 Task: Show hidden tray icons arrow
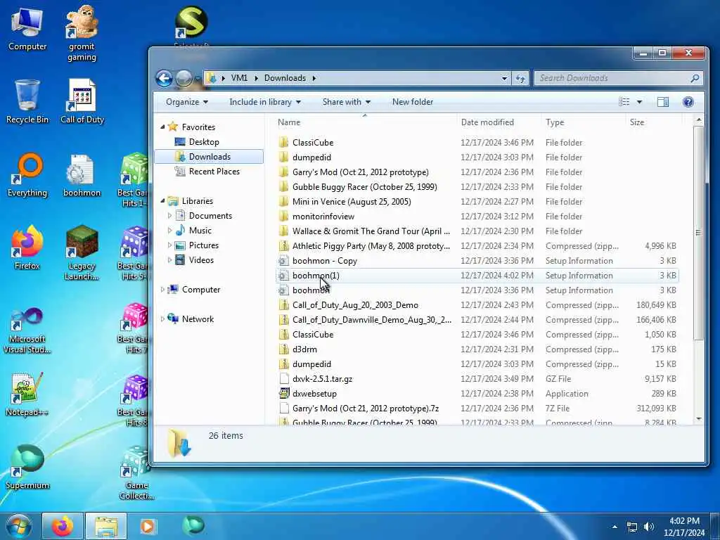click(x=615, y=527)
